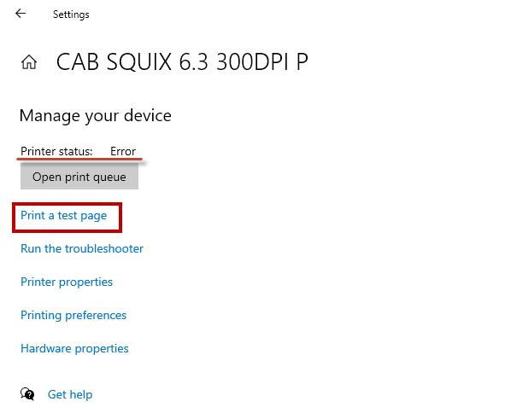Open Hardware properties
The height and width of the screenshot is (413, 517).
click(74, 349)
